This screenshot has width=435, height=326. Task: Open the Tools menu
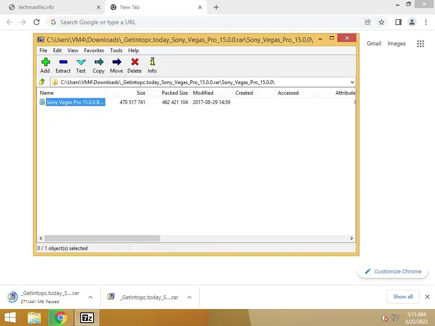pos(116,51)
